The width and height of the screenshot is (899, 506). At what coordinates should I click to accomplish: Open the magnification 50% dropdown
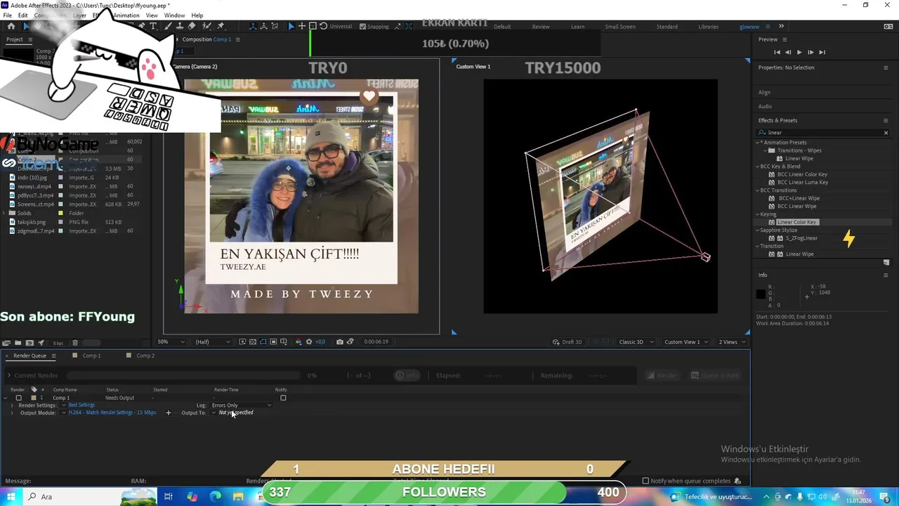pyautogui.click(x=171, y=342)
